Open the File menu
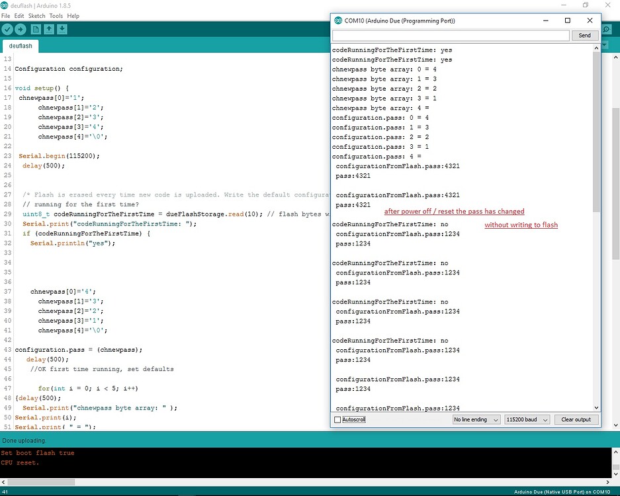The image size is (620, 496). (6, 15)
